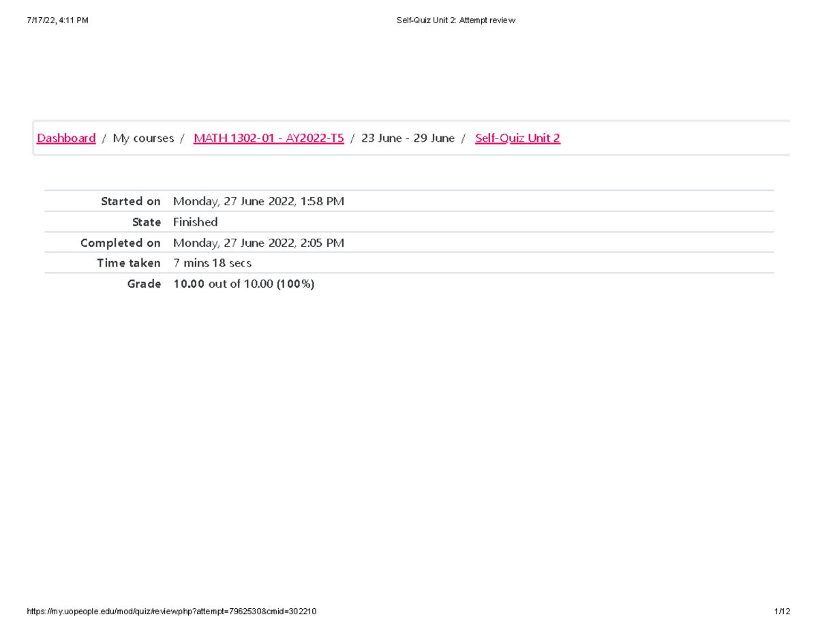This screenshot has height=632, width=818.
Task: Open the Dashboard link
Action: (x=65, y=138)
